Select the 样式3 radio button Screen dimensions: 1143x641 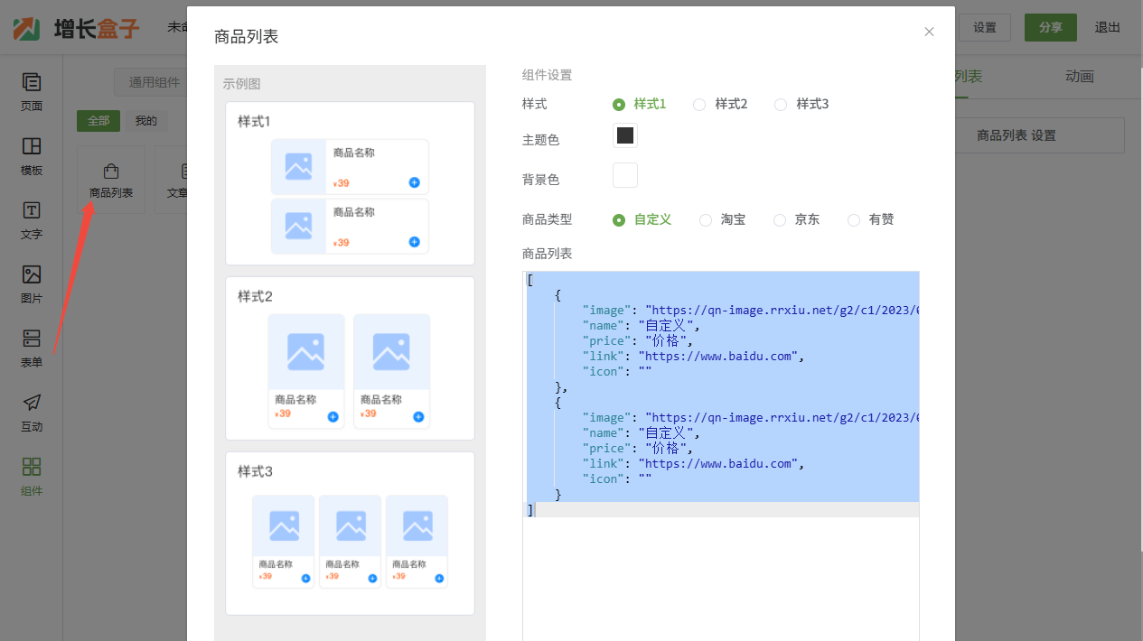(781, 104)
